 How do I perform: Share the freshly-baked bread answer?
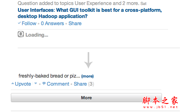(x=80, y=84)
